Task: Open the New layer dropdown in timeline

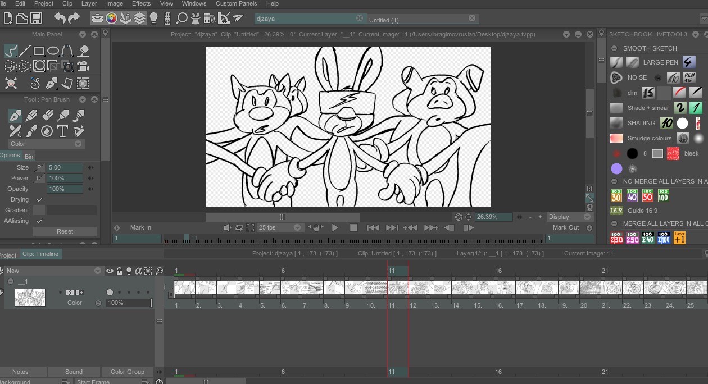Action: pyautogui.click(x=54, y=271)
